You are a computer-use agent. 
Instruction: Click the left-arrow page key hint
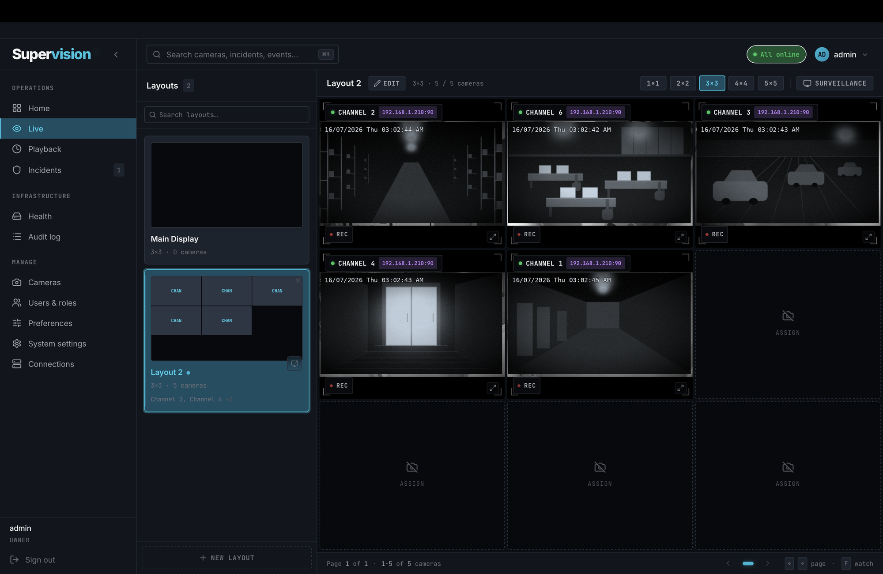point(789,563)
